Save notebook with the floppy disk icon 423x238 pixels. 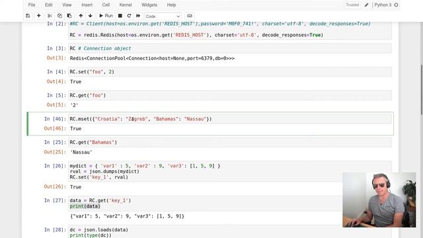pos(28,16)
